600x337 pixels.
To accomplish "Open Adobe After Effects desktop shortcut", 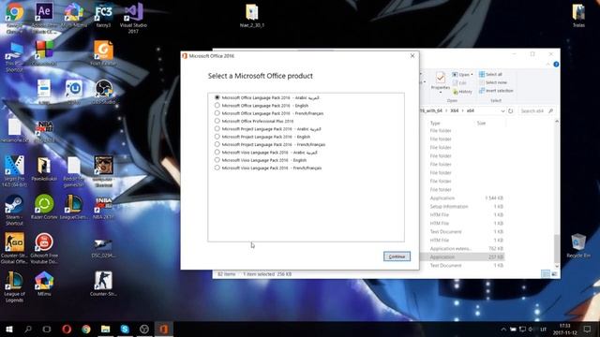I will tap(44, 17).
